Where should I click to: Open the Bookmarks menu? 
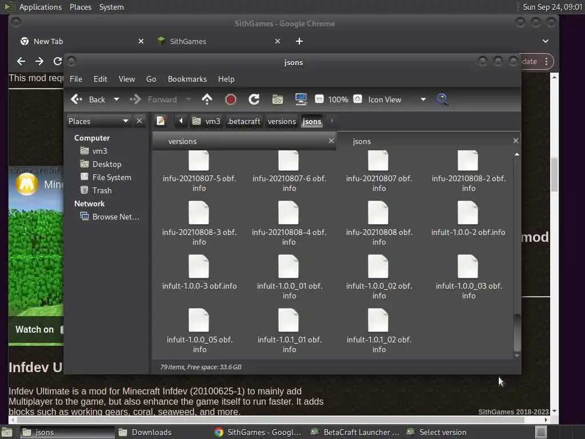tap(187, 79)
